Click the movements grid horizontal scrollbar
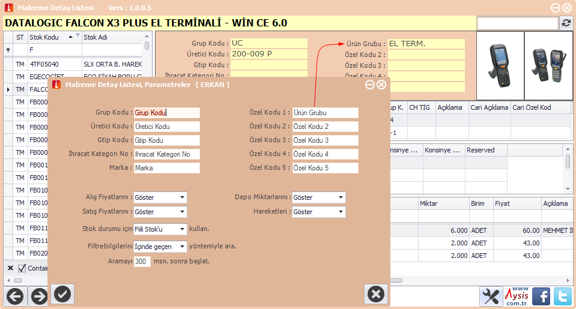This screenshot has height=309, width=576. coord(396,280)
